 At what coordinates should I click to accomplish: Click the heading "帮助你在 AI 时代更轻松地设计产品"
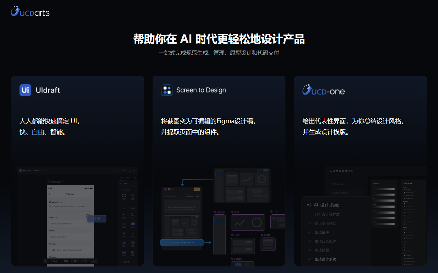point(219,39)
